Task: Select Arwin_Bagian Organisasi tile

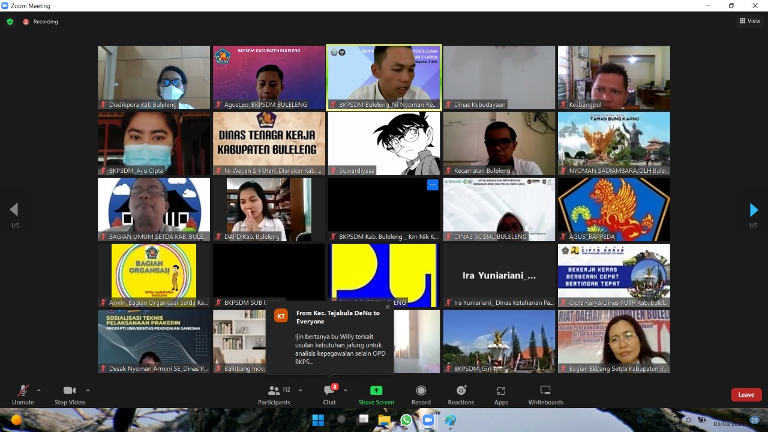Action: 154,276
